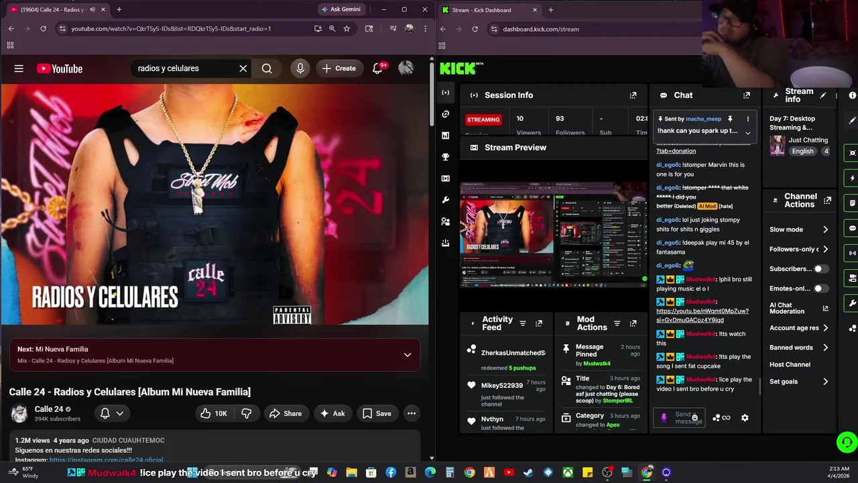
Task: Open AI Chat Moderation external link
Action: [x=825, y=309]
